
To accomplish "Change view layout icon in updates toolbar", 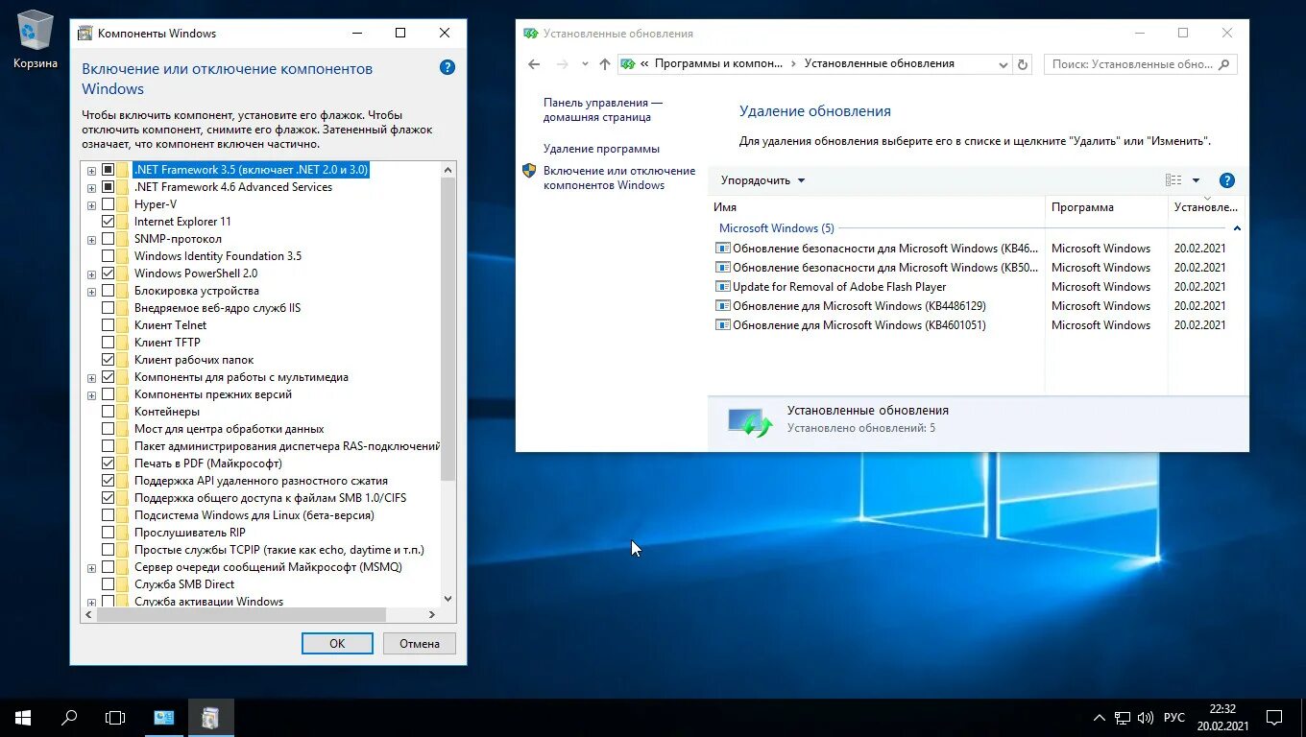I will 1173,180.
